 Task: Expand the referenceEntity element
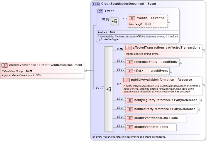coord(181,62)
